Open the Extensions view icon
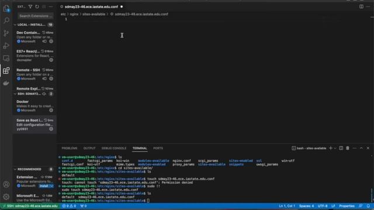Viewport: 374px width, 210px height. pos(6,71)
